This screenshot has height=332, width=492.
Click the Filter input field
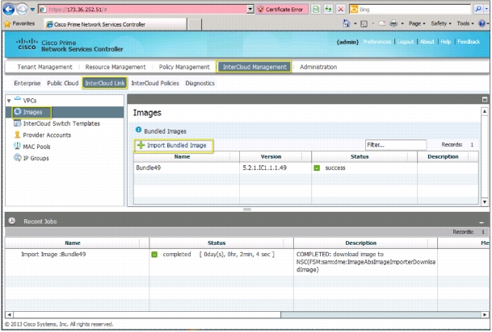[396, 145]
